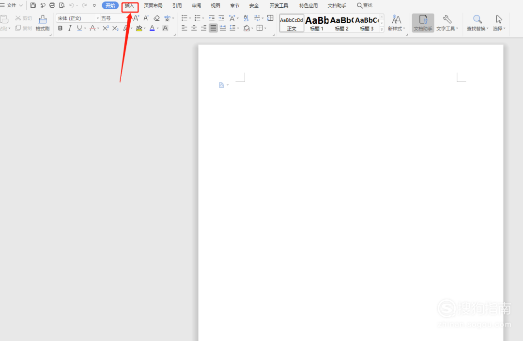Click the 格式刷 format painter button
The height and width of the screenshot is (341, 523).
pyautogui.click(x=42, y=23)
